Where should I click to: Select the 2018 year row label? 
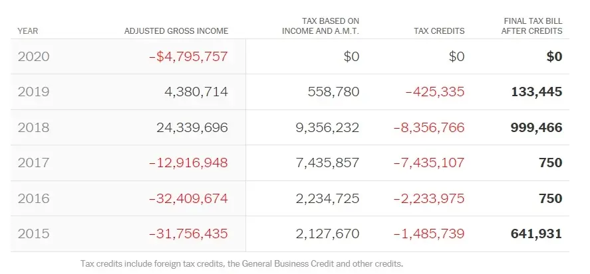click(33, 127)
